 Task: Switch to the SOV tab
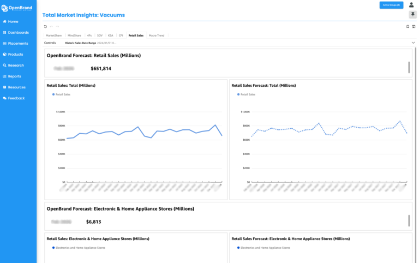[100, 35]
